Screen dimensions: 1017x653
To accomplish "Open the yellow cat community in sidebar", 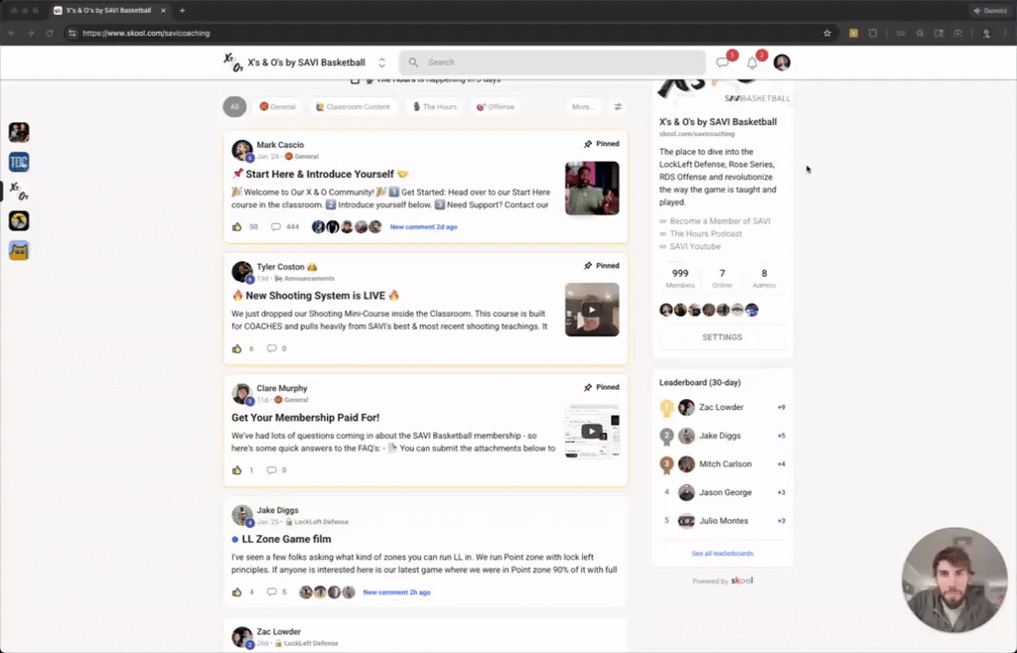I will [19, 250].
